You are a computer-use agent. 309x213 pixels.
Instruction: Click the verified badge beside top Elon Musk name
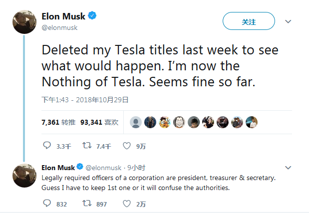pos(92,15)
